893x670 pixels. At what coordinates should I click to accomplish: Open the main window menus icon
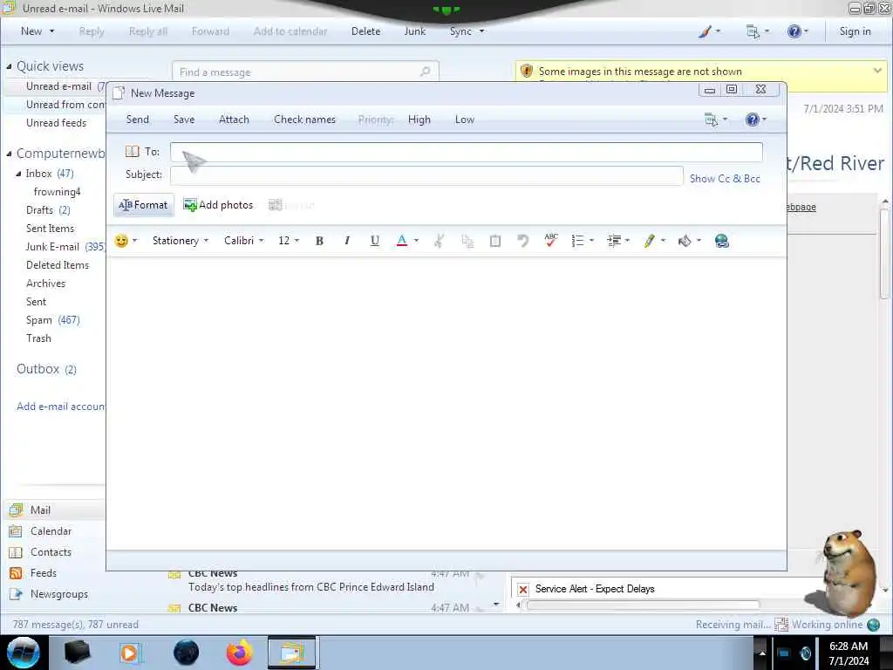coord(753,32)
